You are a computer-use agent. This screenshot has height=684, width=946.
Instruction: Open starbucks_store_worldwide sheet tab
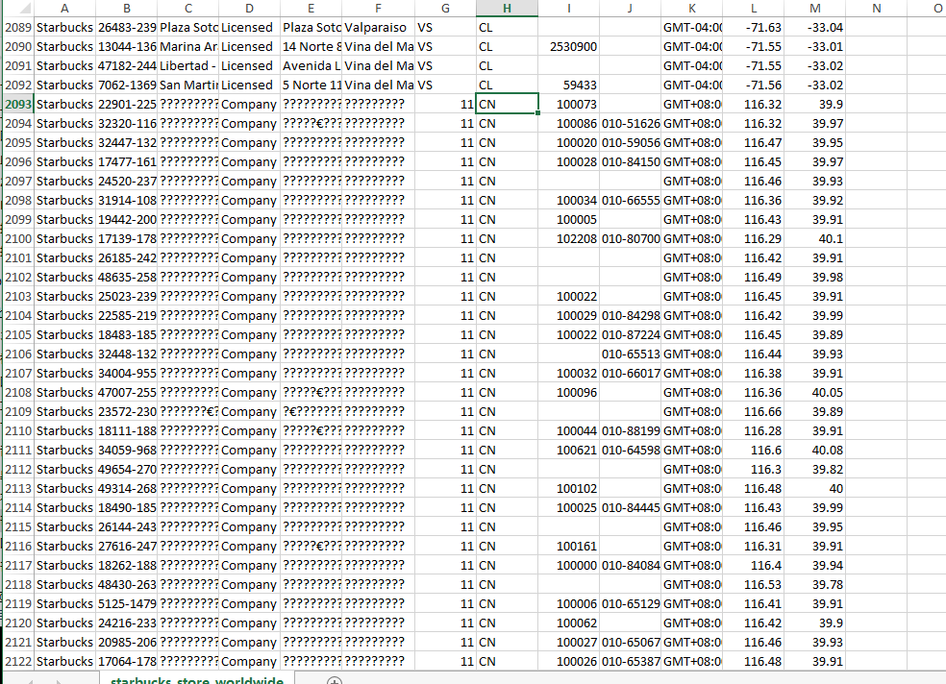click(197, 680)
